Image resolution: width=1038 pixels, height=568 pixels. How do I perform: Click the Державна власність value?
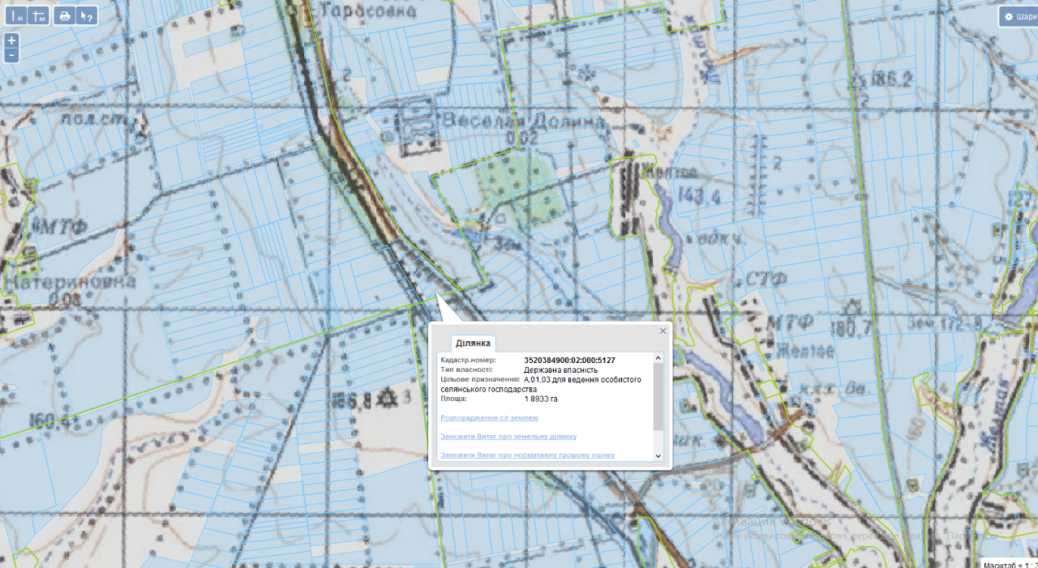point(561,369)
